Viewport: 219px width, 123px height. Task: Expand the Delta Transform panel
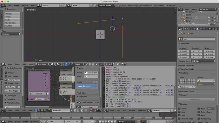tap(187, 65)
